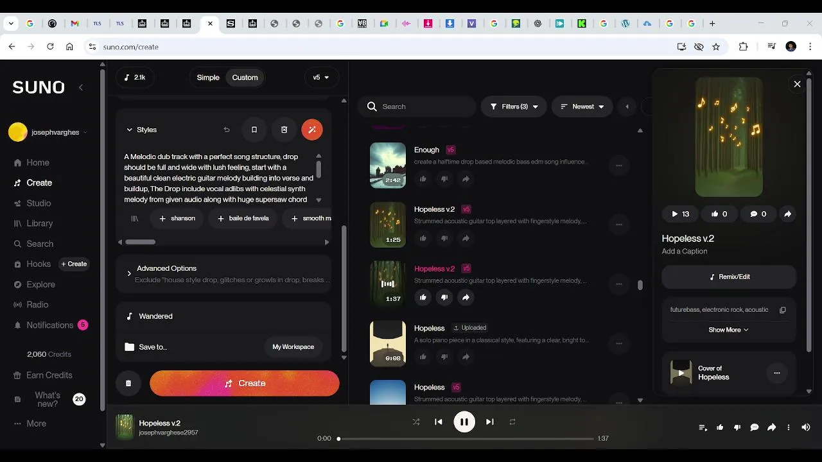Open three-dot menu in player bar
Image resolution: width=822 pixels, height=462 pixels.
point(789,427)
